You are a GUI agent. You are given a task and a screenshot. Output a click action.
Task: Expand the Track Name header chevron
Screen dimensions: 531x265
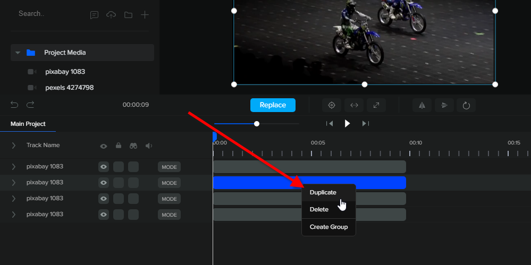(x=13, y=145)
